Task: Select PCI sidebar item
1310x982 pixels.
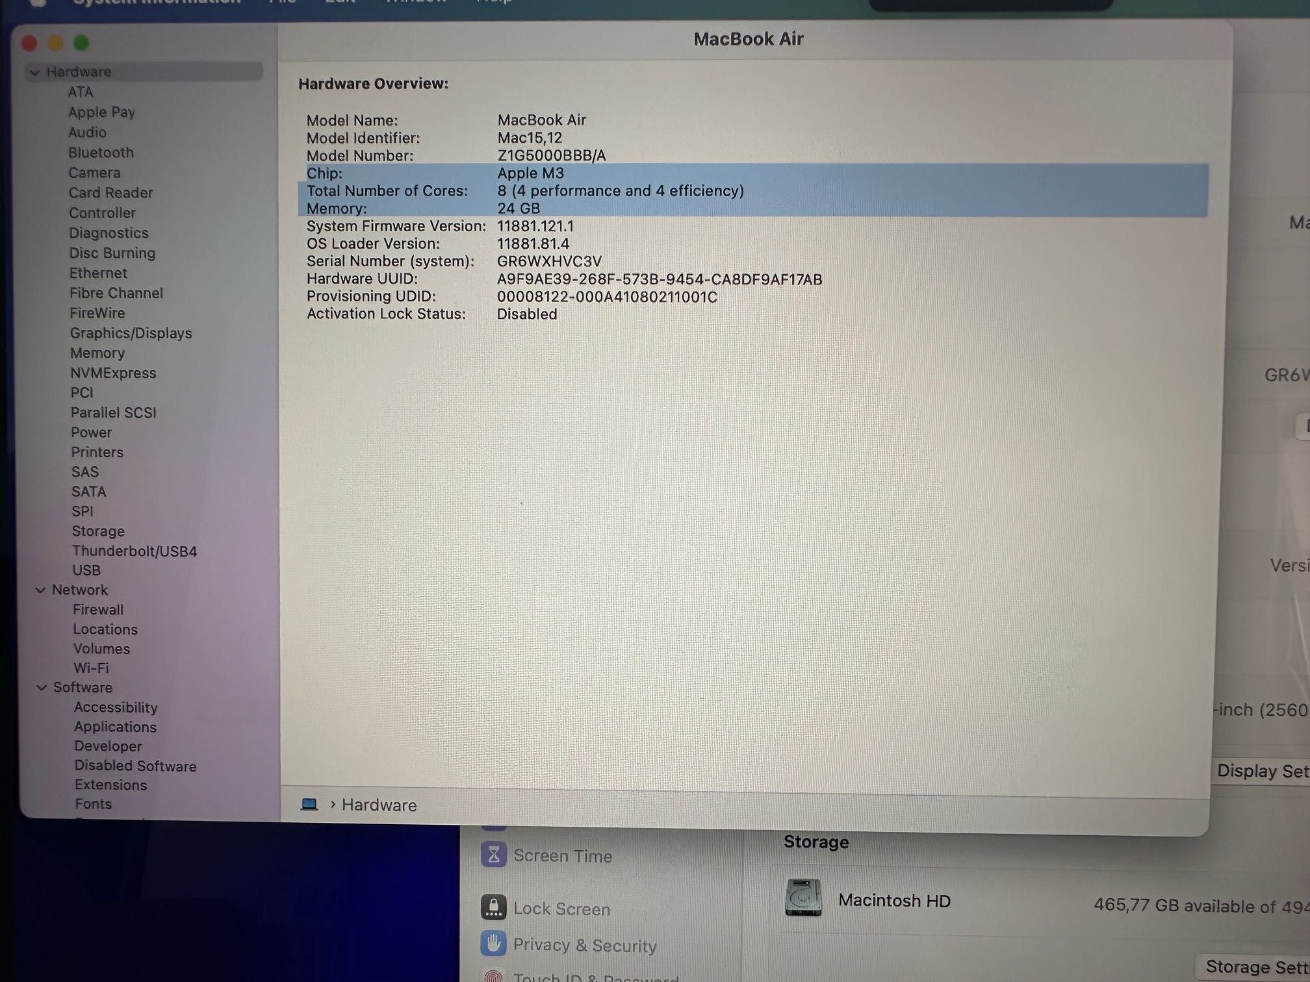Action: click(82, 393)
